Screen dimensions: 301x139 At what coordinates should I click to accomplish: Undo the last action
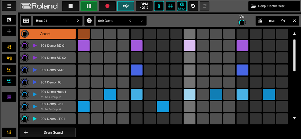tap(193, 6)
